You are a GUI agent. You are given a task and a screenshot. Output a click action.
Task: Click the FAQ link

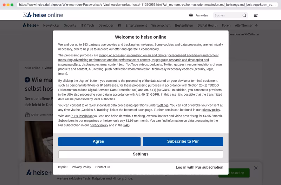[x=126, y=125]
